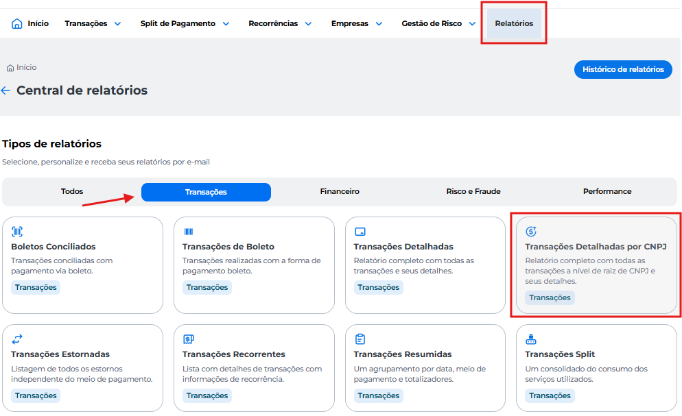The width and height of the screenshot is (682, 416).
Task: Click the Transações tag on Boletos Conciliados card
Action: [36, 287]
